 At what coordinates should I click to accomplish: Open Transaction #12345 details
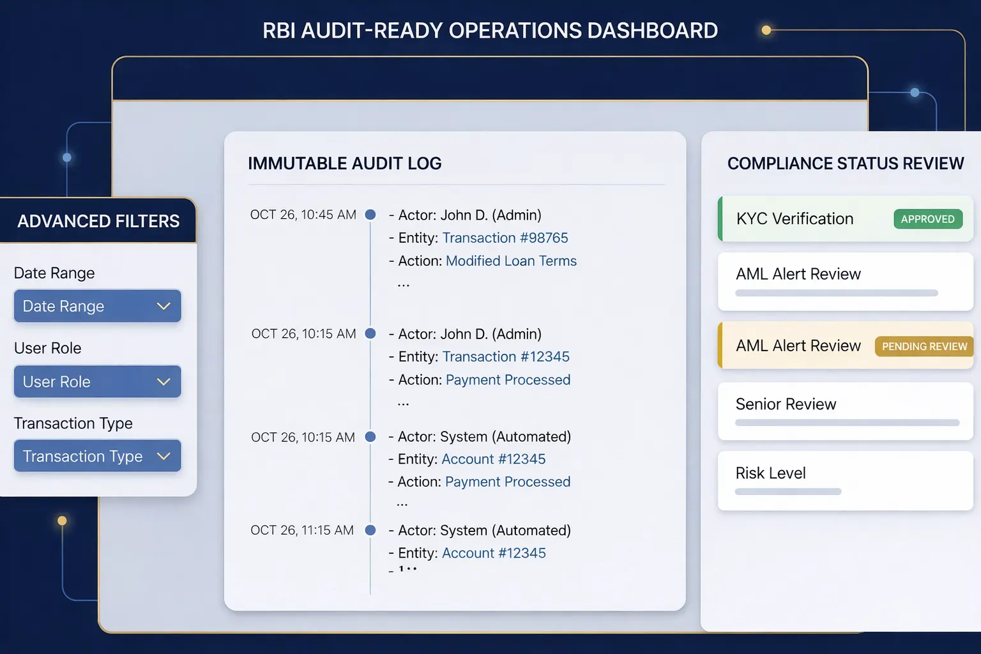point(506,356)
